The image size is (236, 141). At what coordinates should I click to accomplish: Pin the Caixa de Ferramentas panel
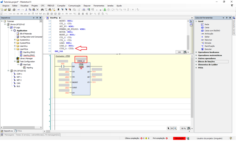226,18
